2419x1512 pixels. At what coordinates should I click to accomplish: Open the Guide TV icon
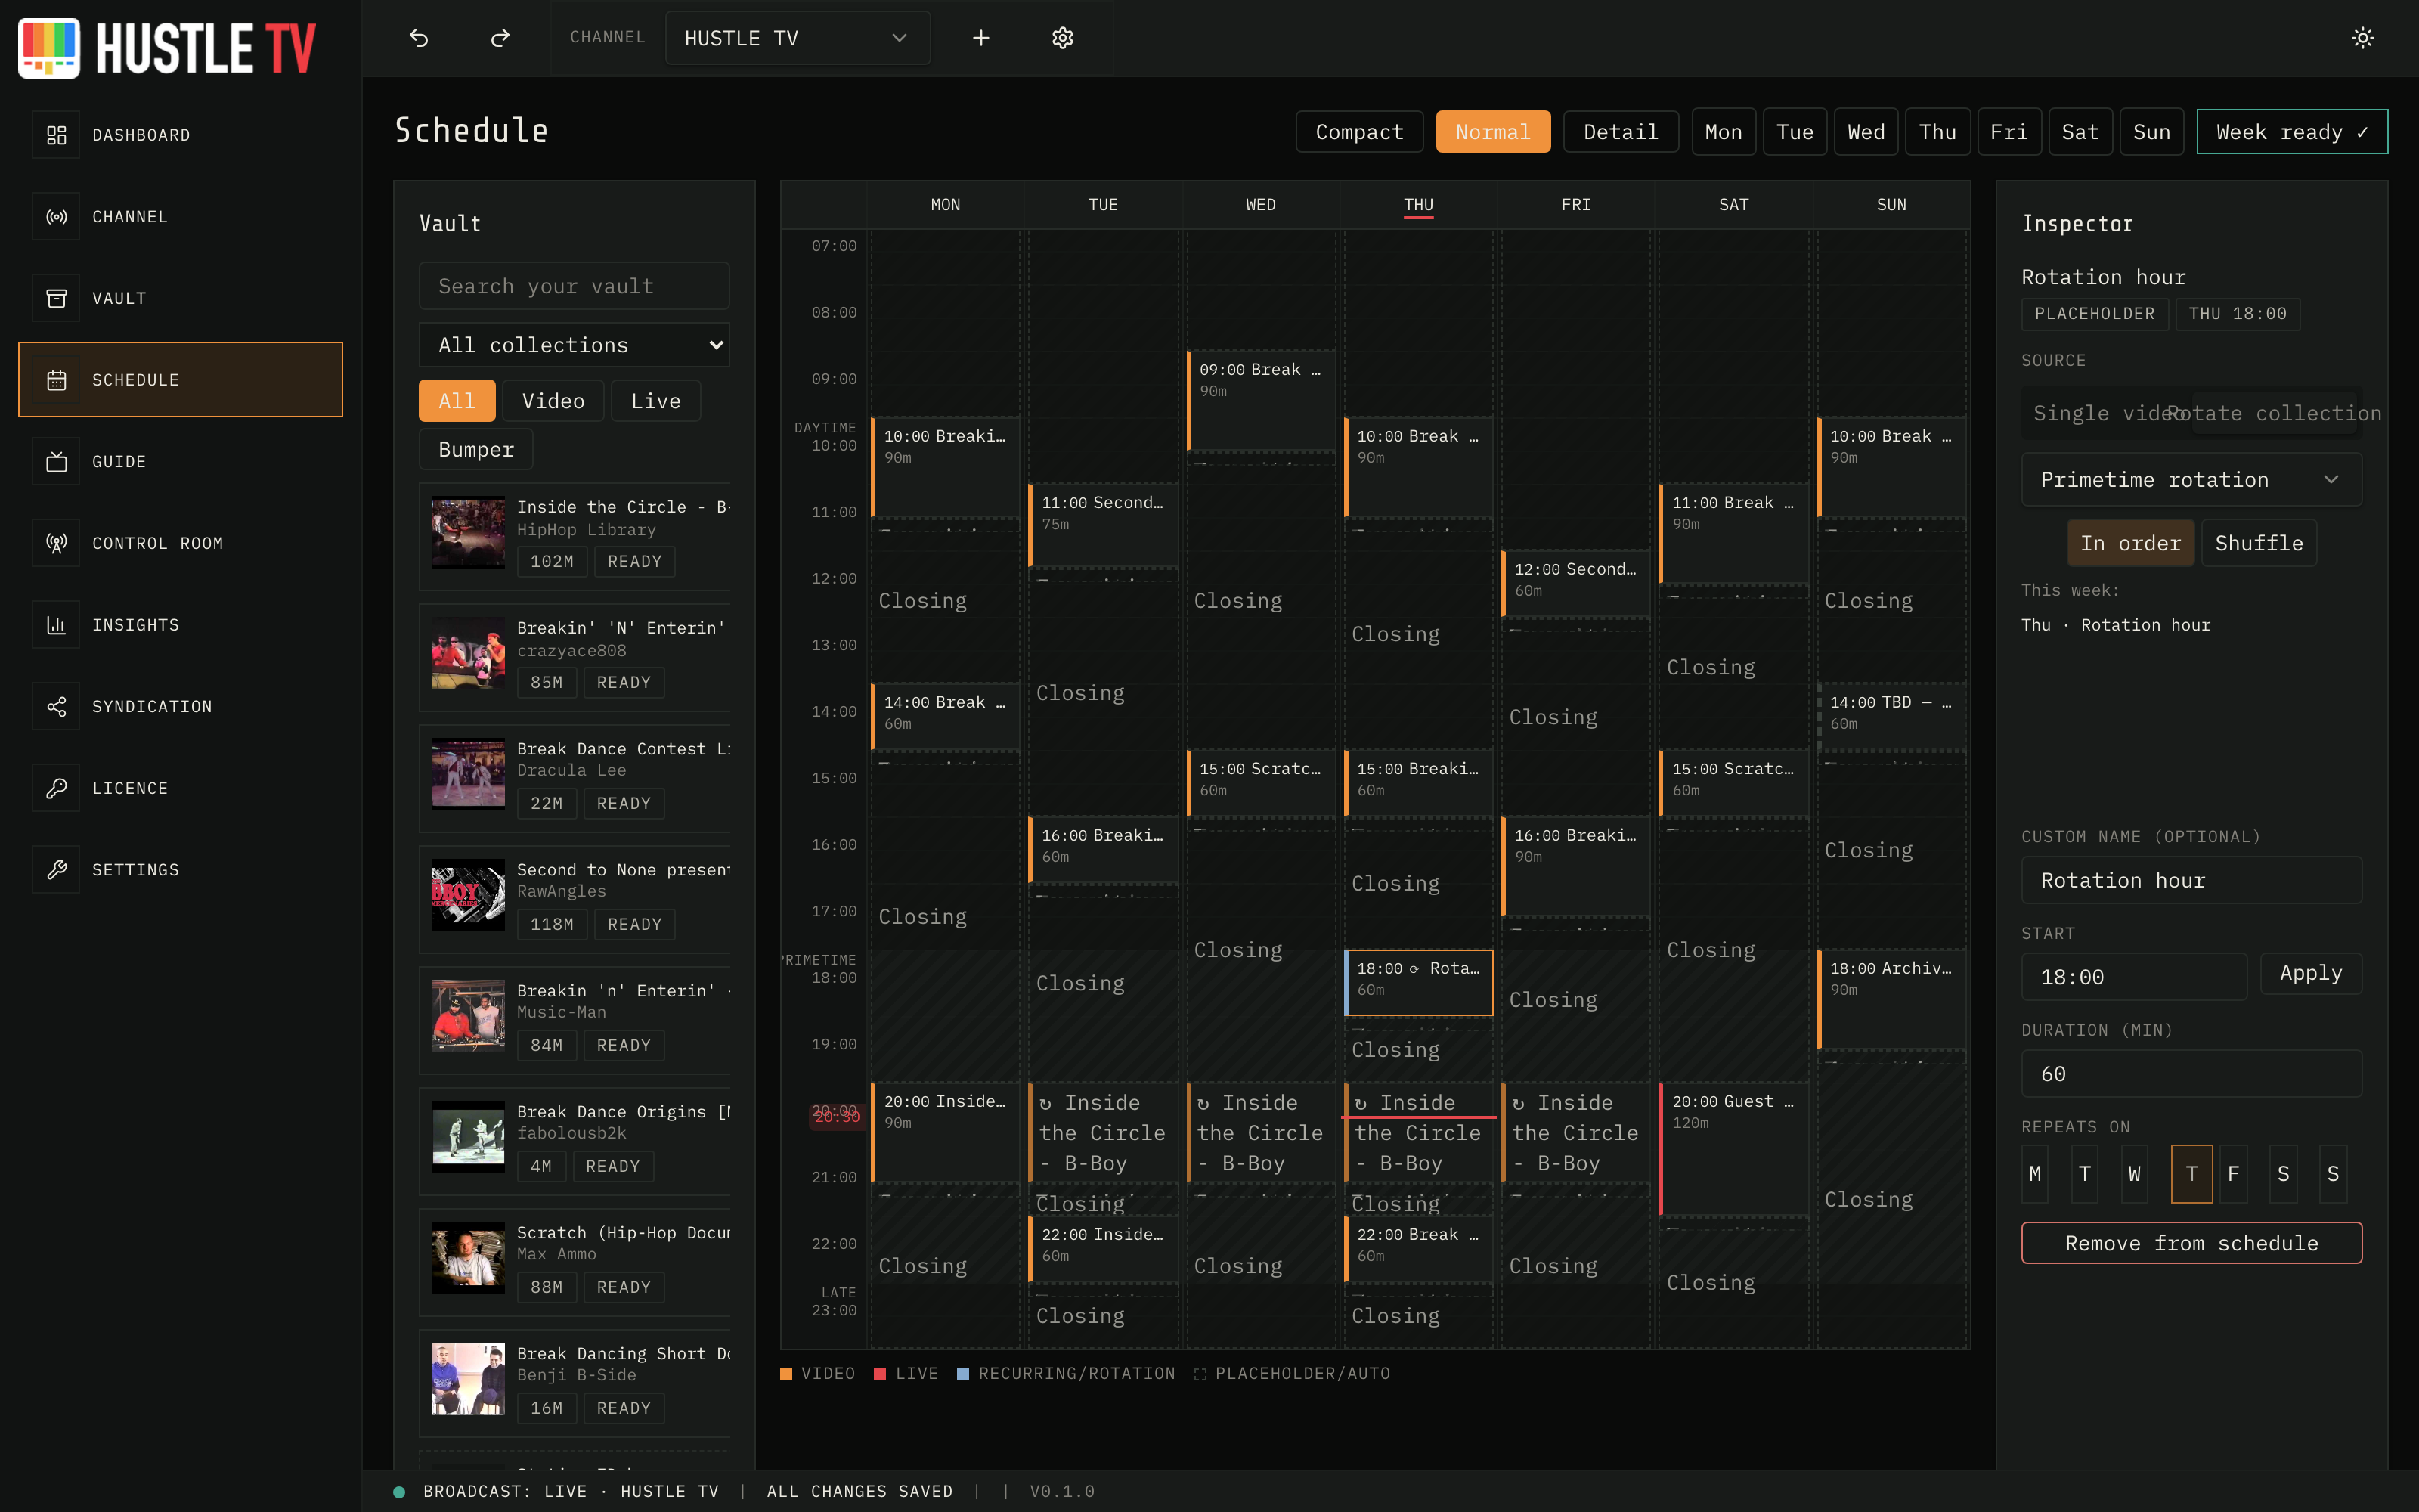coord(56,462)
